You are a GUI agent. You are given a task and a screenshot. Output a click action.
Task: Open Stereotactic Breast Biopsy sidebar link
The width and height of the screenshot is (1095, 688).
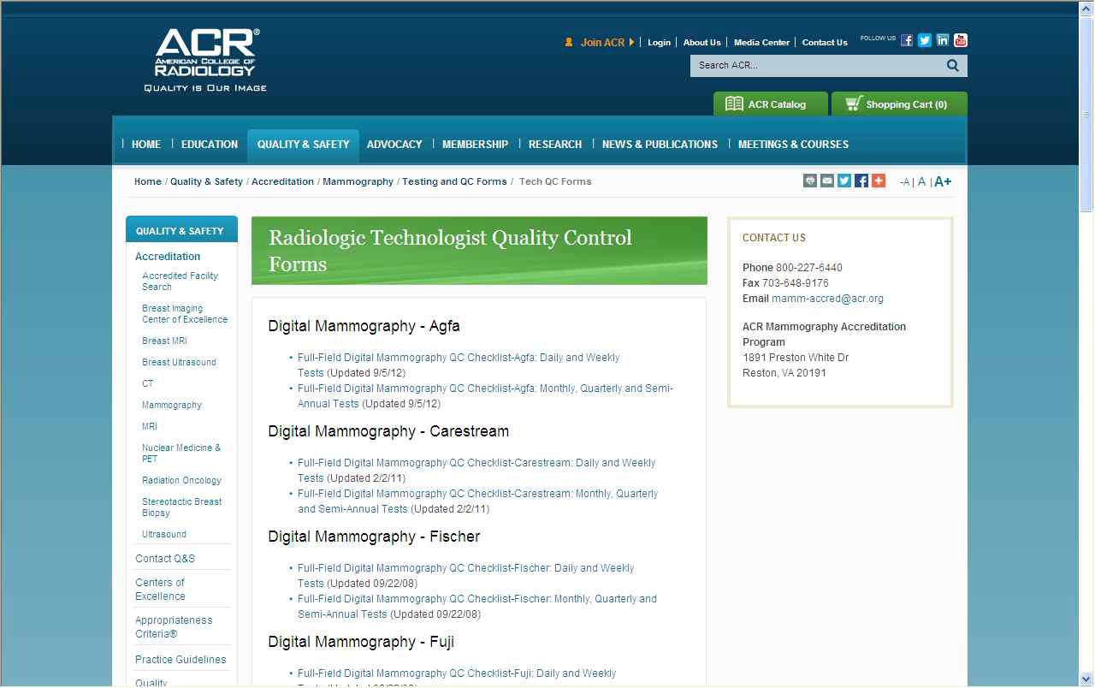[x=181, y=507]
